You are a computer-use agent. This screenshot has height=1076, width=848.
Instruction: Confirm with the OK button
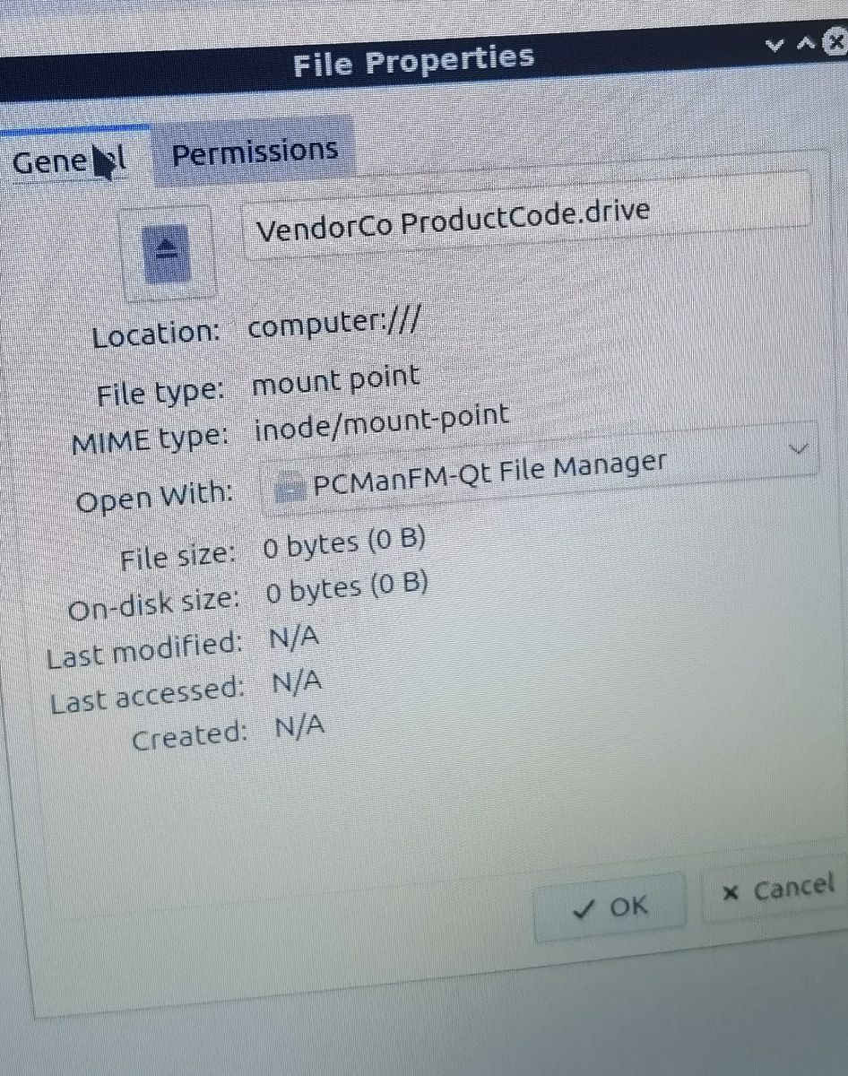pyautogui.click(x=610, y=907)
